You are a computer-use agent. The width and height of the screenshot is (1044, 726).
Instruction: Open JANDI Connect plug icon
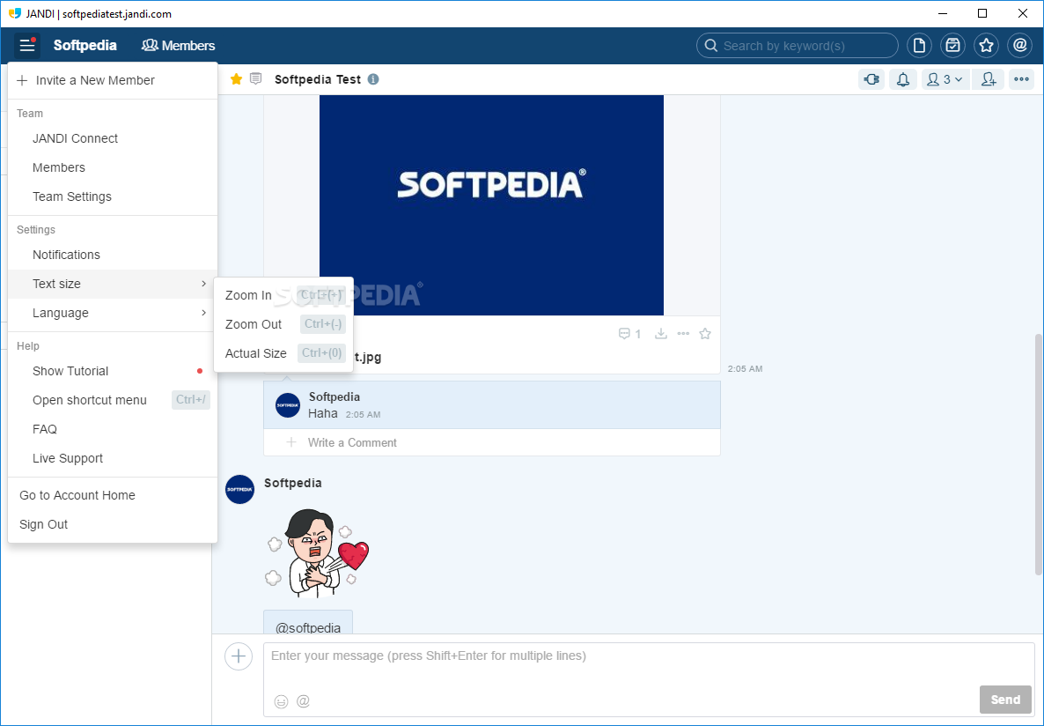click(x=871, y=79)
